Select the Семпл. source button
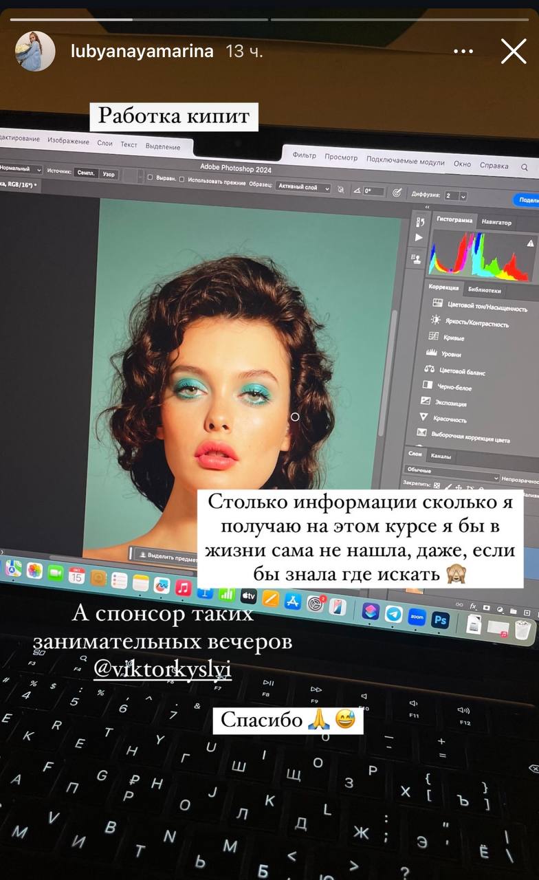This screenshot has width=539, height=880. point(86,173)
